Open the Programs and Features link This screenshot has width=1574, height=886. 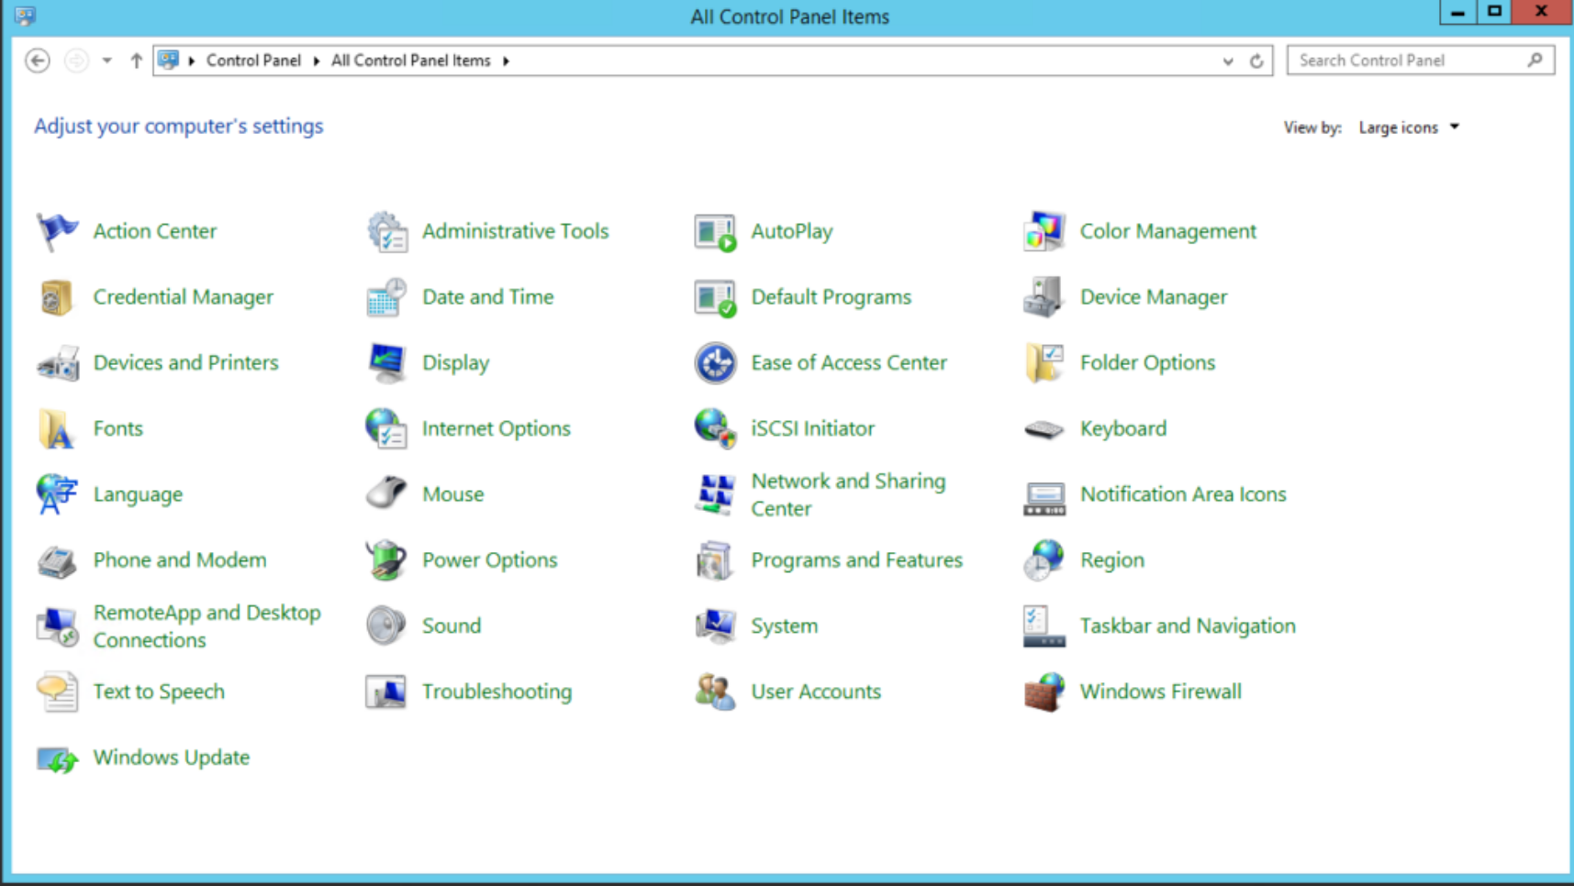click(x=856, y=559)
